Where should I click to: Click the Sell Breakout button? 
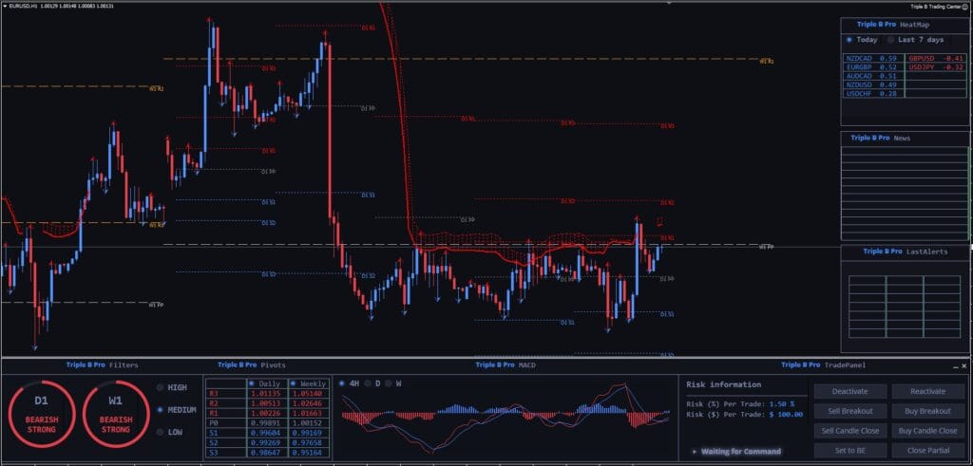pos(850,411)
